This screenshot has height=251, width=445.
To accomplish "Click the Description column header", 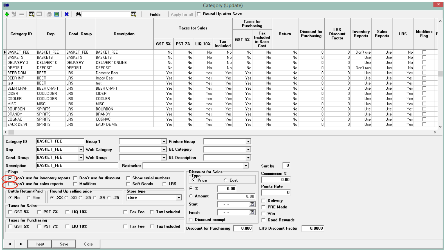I will [x=124, y=34].
